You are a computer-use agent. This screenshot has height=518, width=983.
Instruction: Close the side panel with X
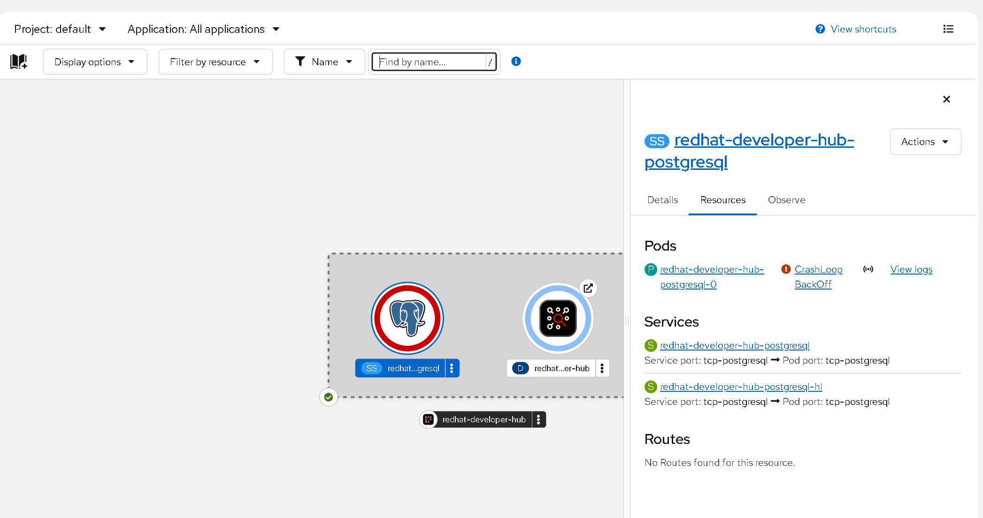[x=946, y=99]
